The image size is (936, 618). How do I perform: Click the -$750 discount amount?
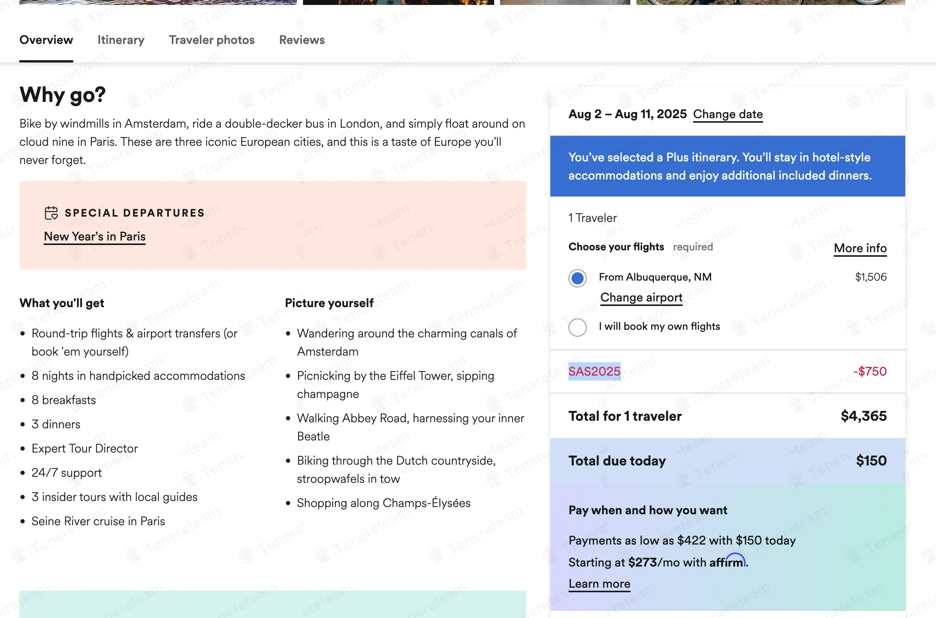click(x=870, y=371)
